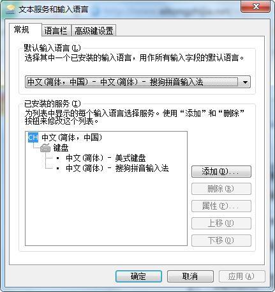Click the 删除(R) button

pos(221,188)
